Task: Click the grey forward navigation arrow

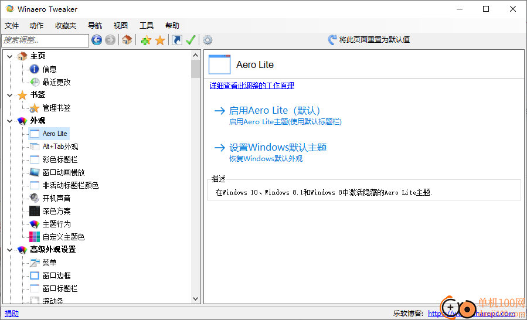Action: pos(110,40)
